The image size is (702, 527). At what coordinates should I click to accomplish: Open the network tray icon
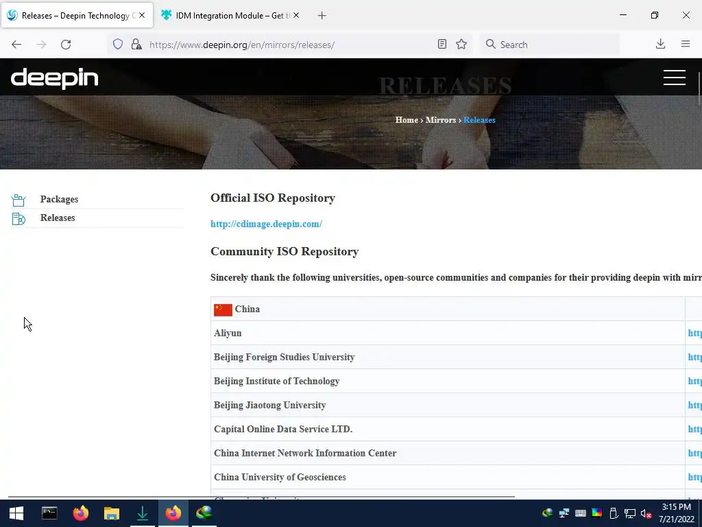click(630, 513)
